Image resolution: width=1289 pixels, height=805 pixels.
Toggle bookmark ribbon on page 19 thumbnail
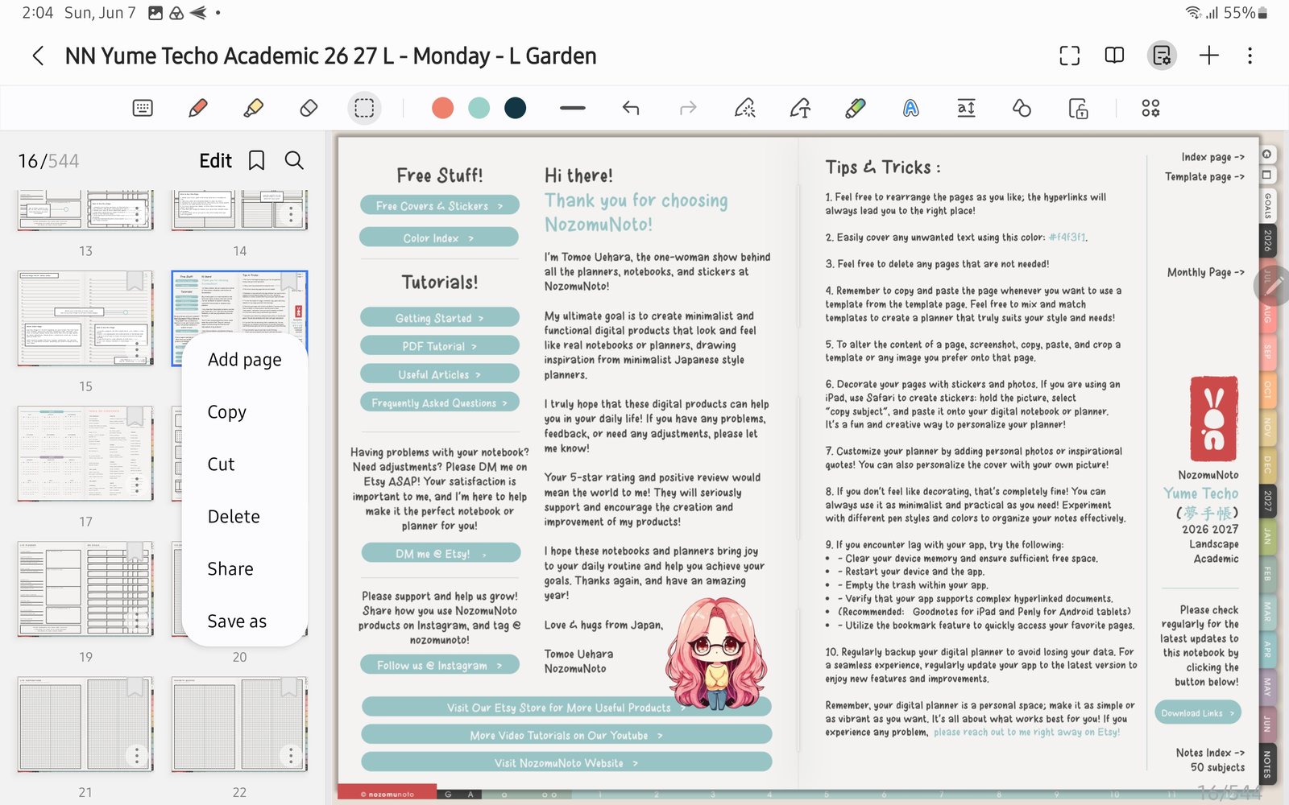coord(135,551)
